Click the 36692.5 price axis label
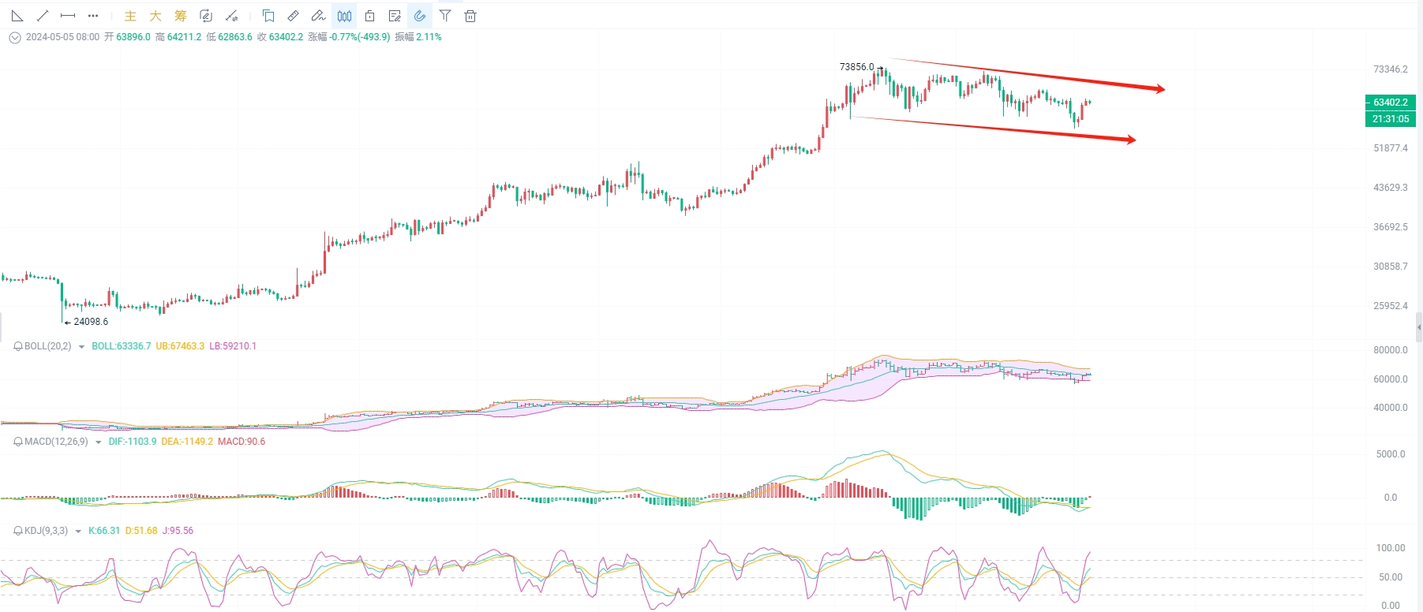 [1391, 227]
